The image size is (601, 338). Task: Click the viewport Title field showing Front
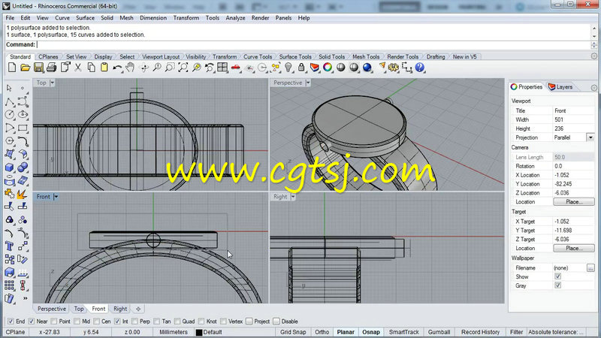(573, 110)
